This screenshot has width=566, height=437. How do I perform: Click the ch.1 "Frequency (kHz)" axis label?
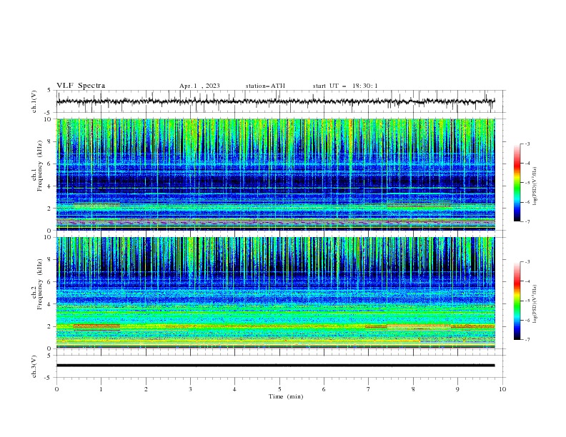tap(39, 166)
